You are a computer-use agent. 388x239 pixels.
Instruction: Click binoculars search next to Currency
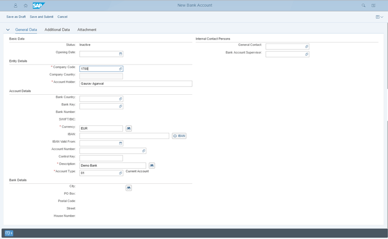pyautogui.click(x=129, y=129)
